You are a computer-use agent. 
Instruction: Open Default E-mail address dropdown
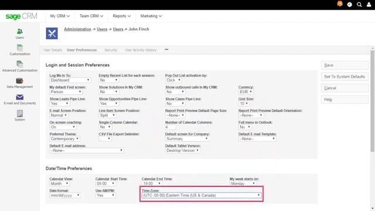87,151
